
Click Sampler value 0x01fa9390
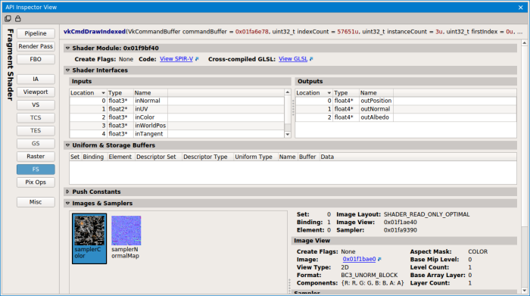(x=401, y=230)
